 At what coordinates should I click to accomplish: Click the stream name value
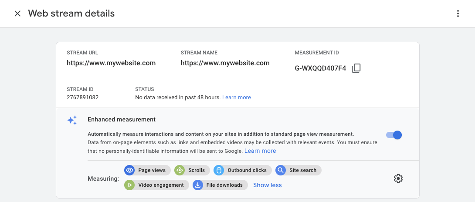[225, 63]
